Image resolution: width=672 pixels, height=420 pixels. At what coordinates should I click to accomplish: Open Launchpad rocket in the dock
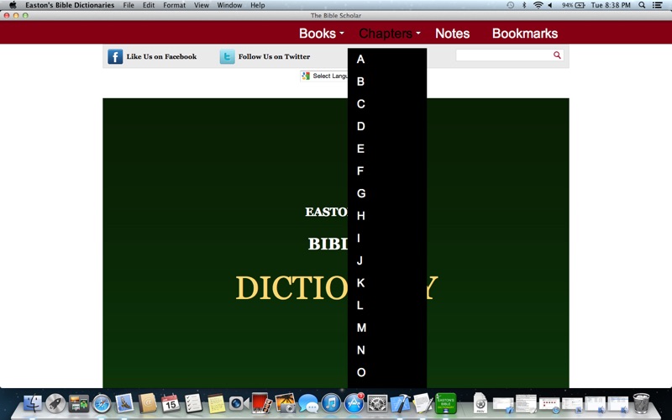coord(55,404)
